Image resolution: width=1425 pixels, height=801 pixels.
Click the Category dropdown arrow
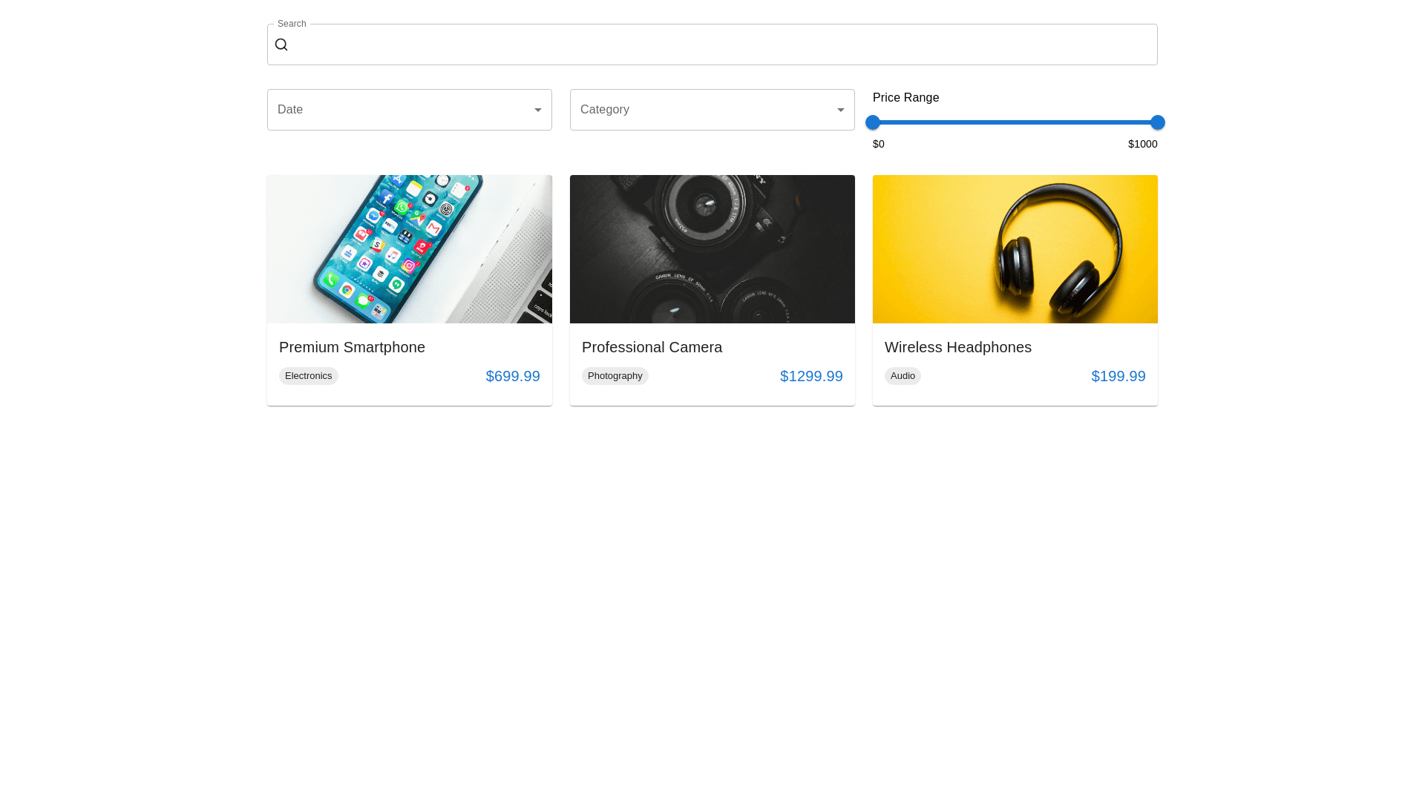point(841,110)
